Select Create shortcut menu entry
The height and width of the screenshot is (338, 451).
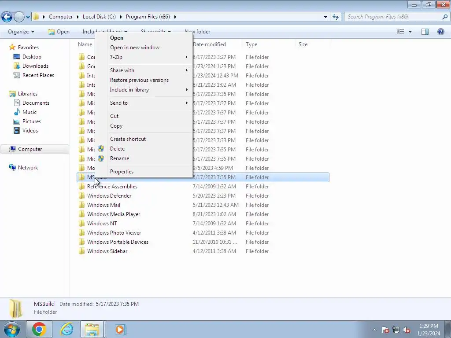click(144, 139)
